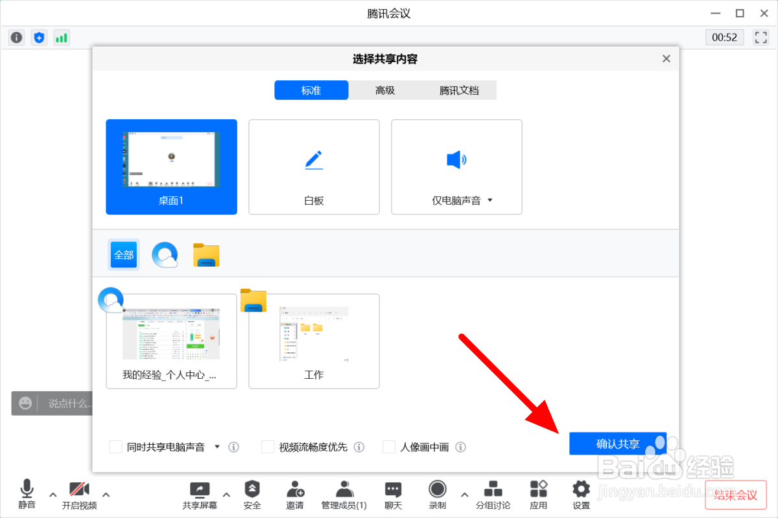The width and height of the screenshot is (778, 518).
Task: Open the emoji picker in chat bar
Action: click(25, 403)
